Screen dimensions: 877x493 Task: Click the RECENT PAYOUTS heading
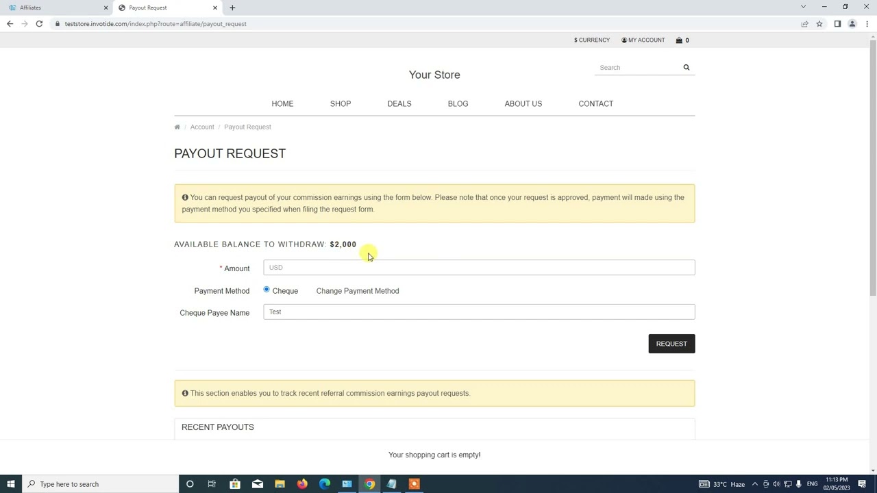tap(218, 427)
